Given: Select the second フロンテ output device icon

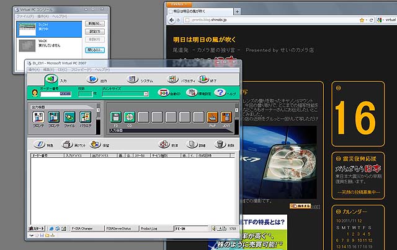Looking at the screenshot, I should pyautogui.click(x=54, y=118).
